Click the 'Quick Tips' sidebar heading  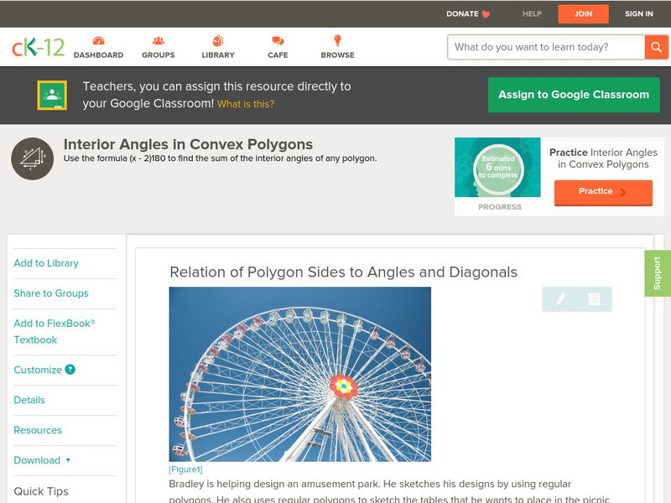coord(41,491)
